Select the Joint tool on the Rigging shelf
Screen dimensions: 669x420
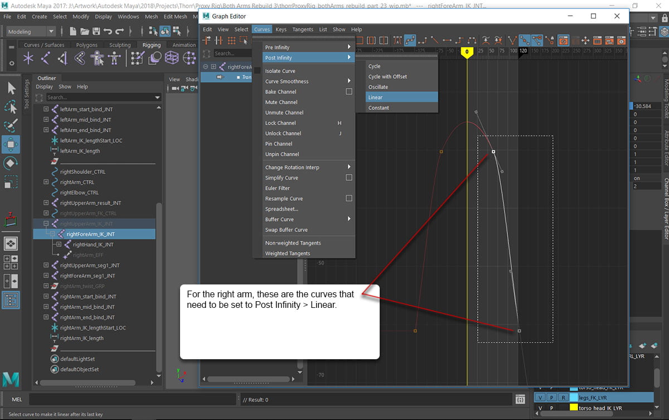(27, 57)
